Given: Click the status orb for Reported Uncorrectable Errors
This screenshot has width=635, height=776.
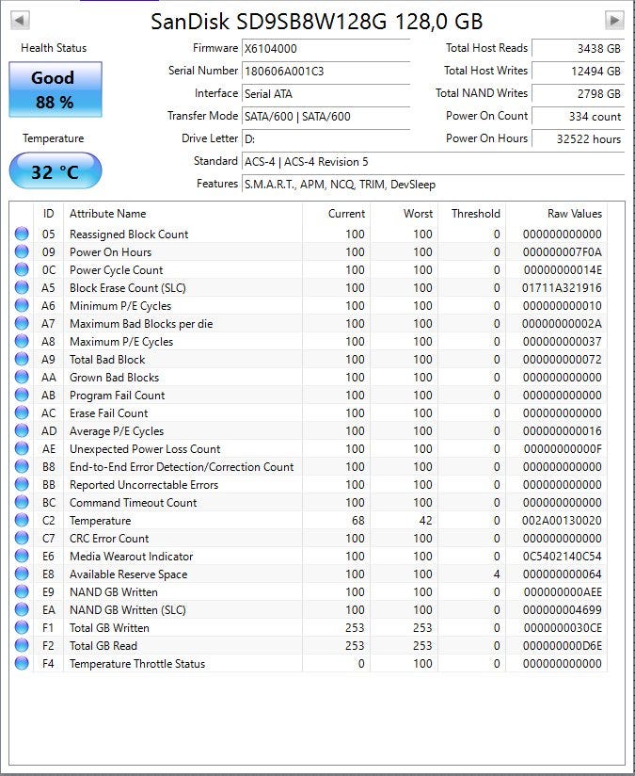Looking at the screenshot, I should 22,484.
